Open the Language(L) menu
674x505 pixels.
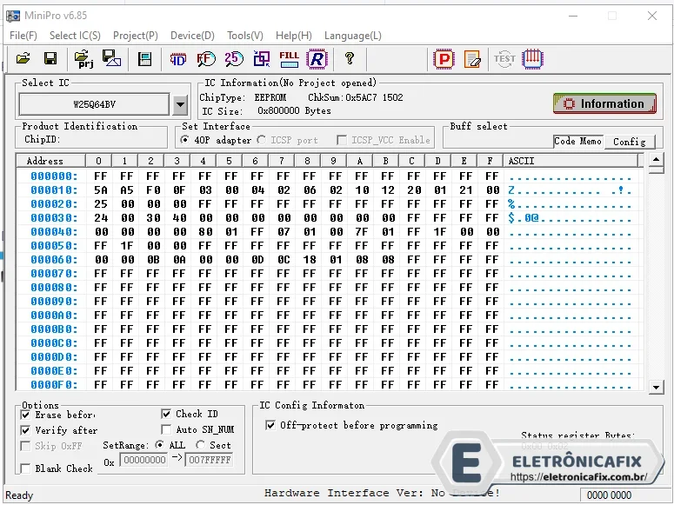point(353,36)
